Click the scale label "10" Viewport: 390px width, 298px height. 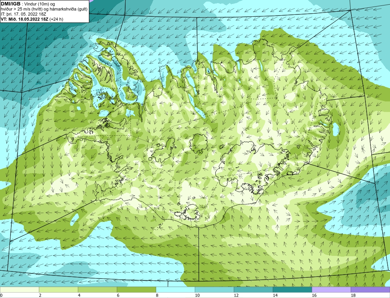197,295
